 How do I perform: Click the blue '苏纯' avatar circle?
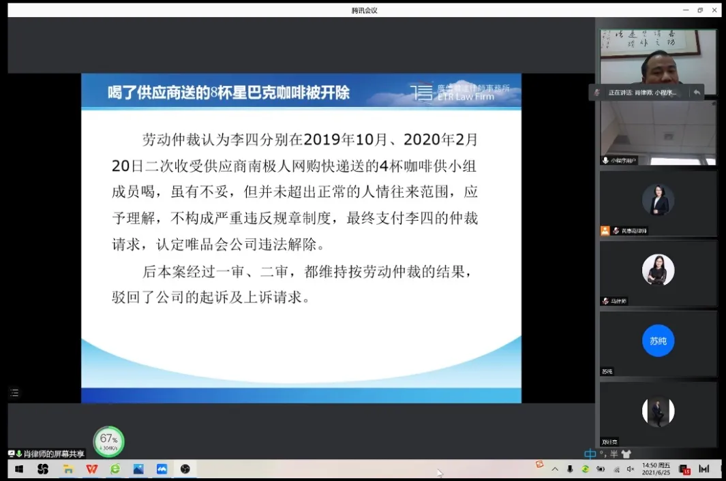(x=658, y=341)
